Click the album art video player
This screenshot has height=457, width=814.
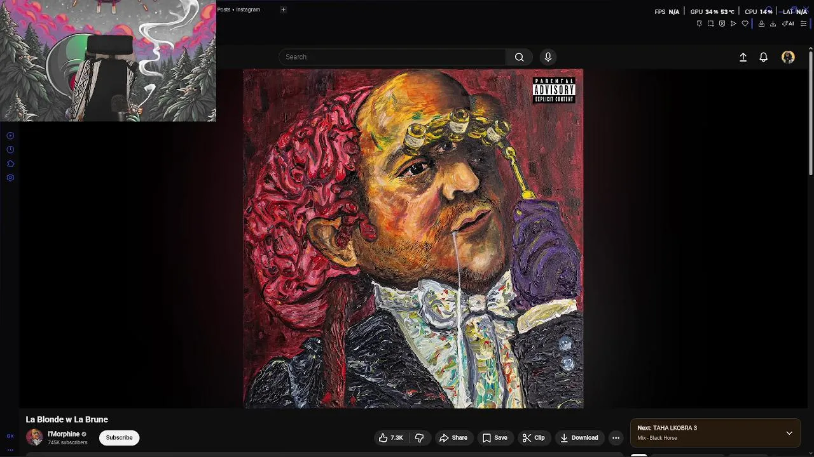point(413,239)
